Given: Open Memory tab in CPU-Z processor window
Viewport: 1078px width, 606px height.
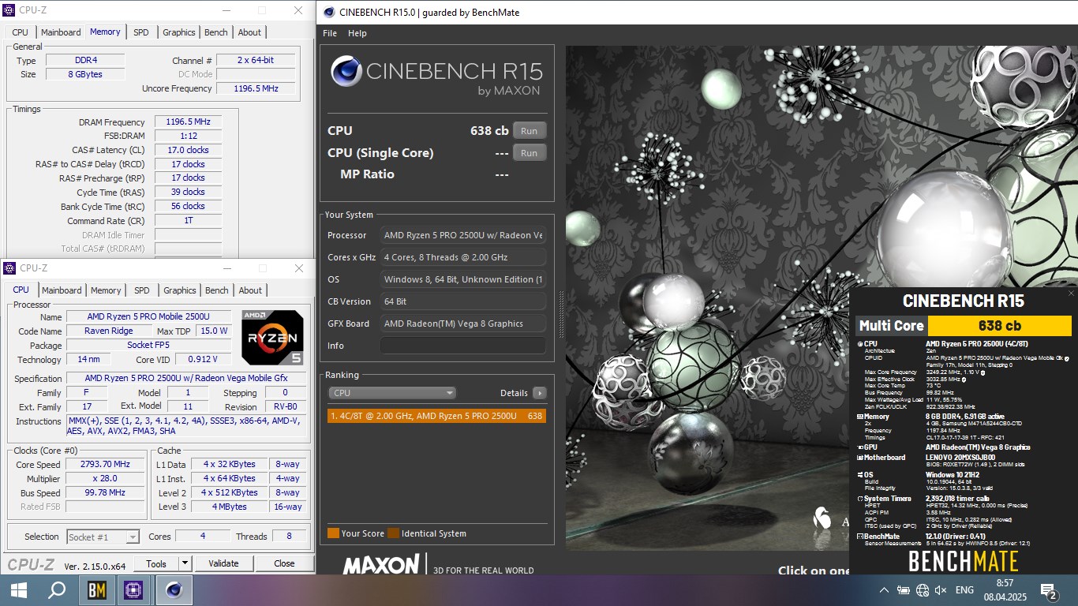Looking at the screenshot, I should click(106, 290).
